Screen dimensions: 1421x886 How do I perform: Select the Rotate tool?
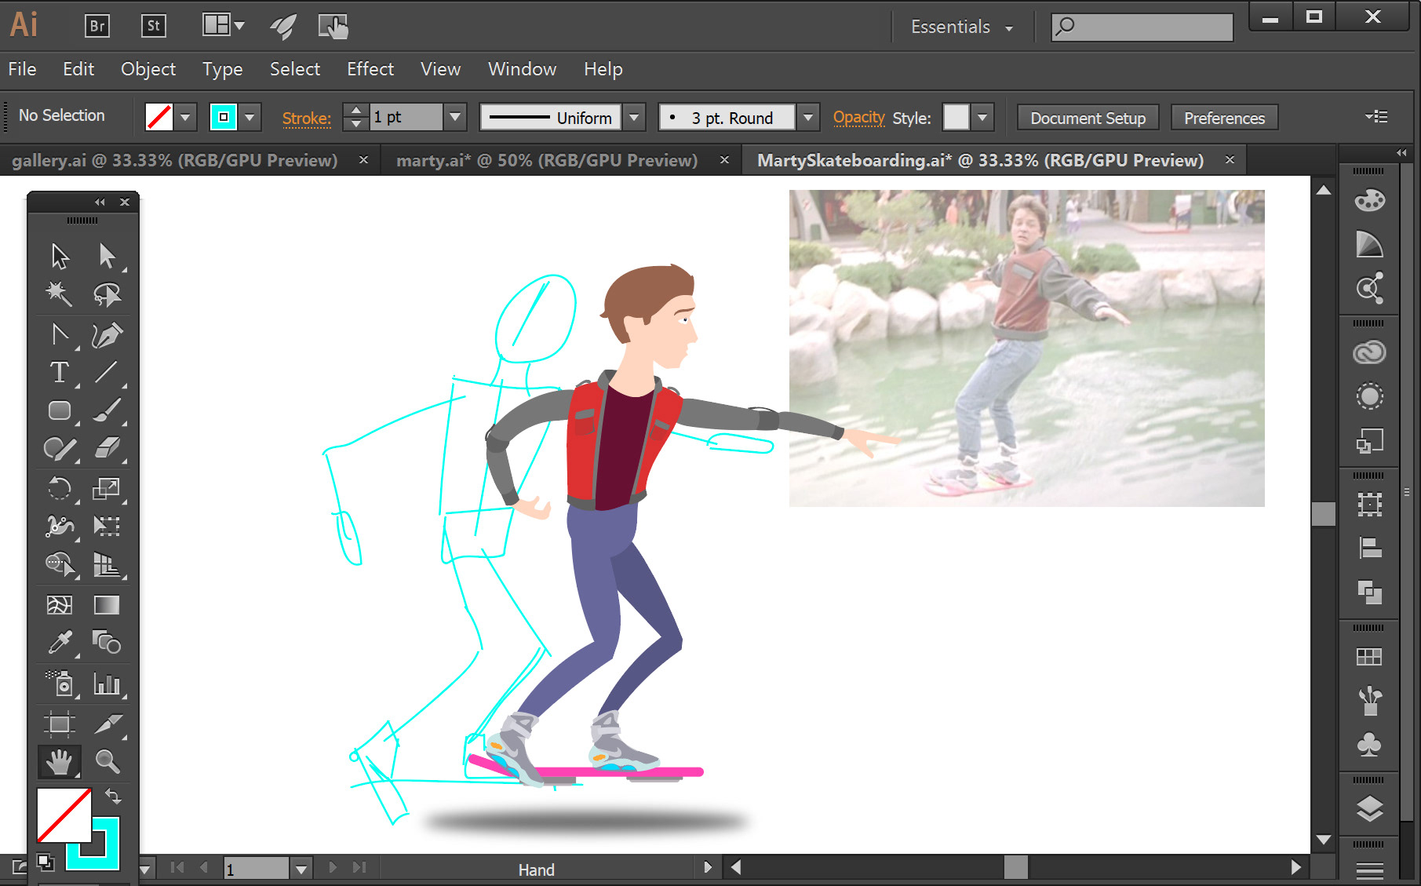pos(60,488)
